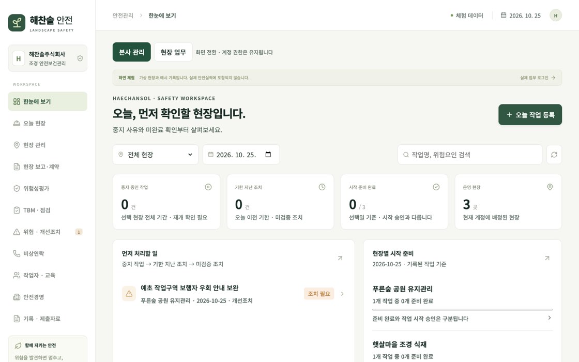Click the shield icon beside 위험성평가

[x=17, y=188]
